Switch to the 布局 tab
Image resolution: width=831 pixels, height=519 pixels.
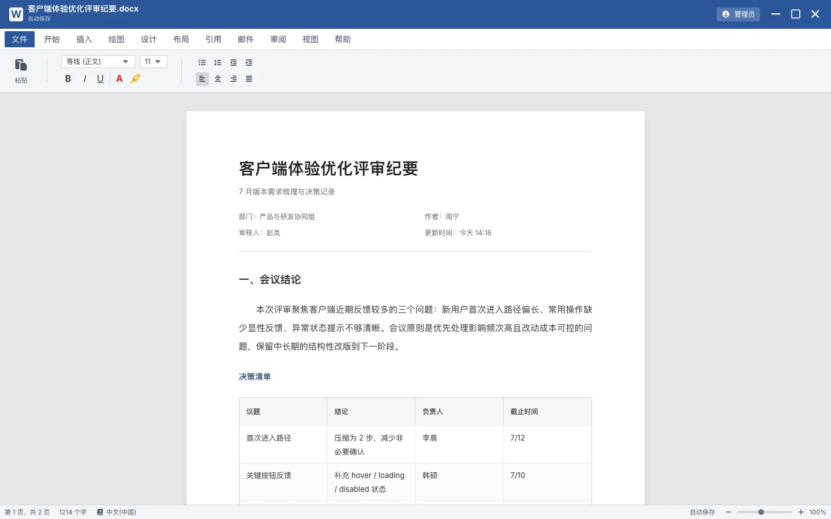(181, 39)
